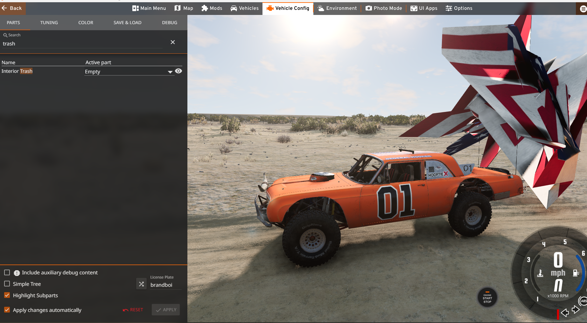Switch to the COLOR tab
The width and height of the screenshot is (587, 323).
pos(86,23)
